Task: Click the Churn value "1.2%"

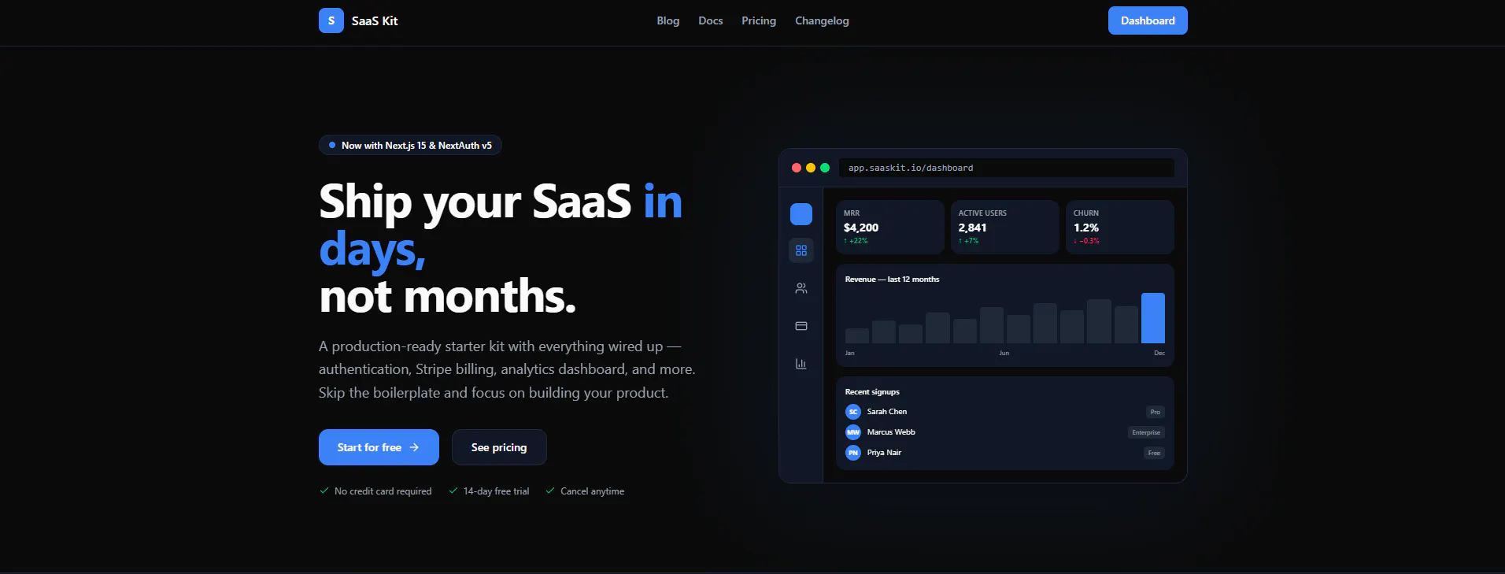Action: 1086,228
